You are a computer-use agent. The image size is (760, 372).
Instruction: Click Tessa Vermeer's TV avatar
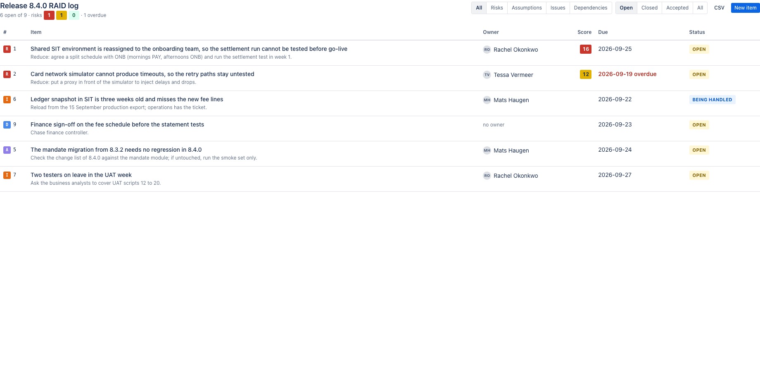[x=487, y=75]
